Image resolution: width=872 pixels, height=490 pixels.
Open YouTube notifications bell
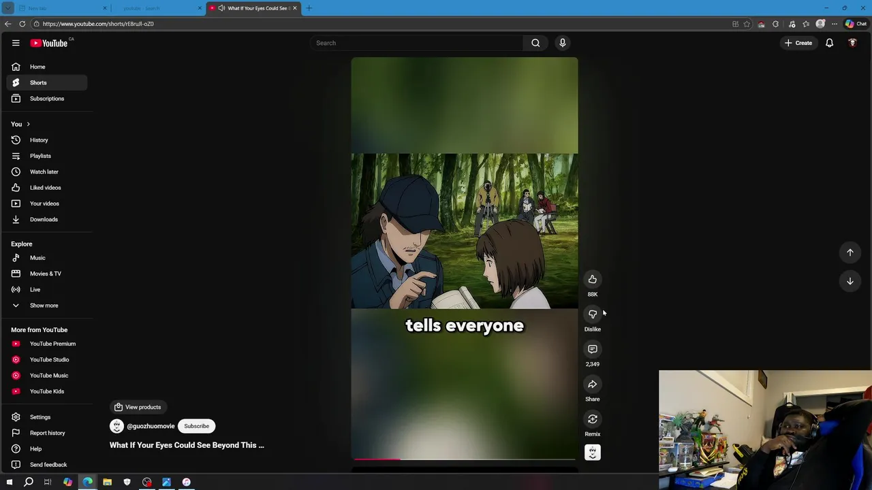point(829,43)
